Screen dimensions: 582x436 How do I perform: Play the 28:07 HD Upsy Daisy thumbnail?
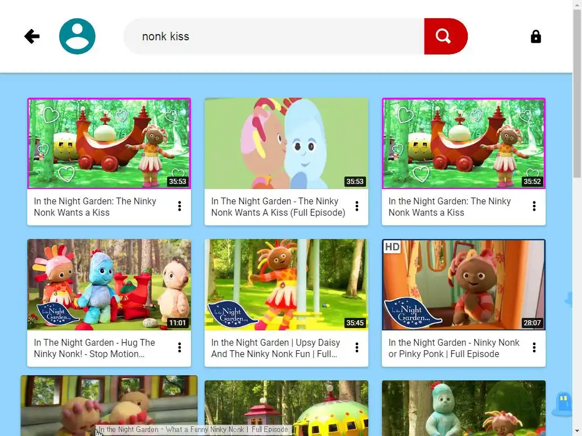point(464,285)
